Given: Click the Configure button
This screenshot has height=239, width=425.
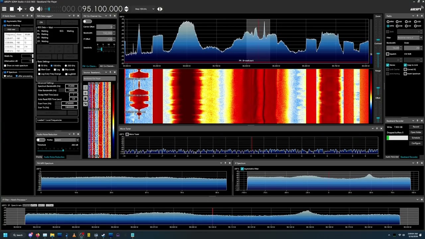Looking at the screenshot, I should [x=416, y=143].
